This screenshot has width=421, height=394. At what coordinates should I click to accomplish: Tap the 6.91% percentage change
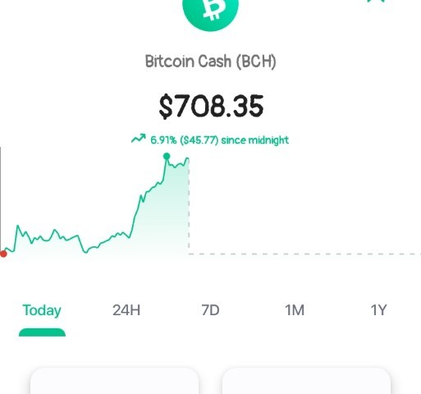click(x=163, y=140)
